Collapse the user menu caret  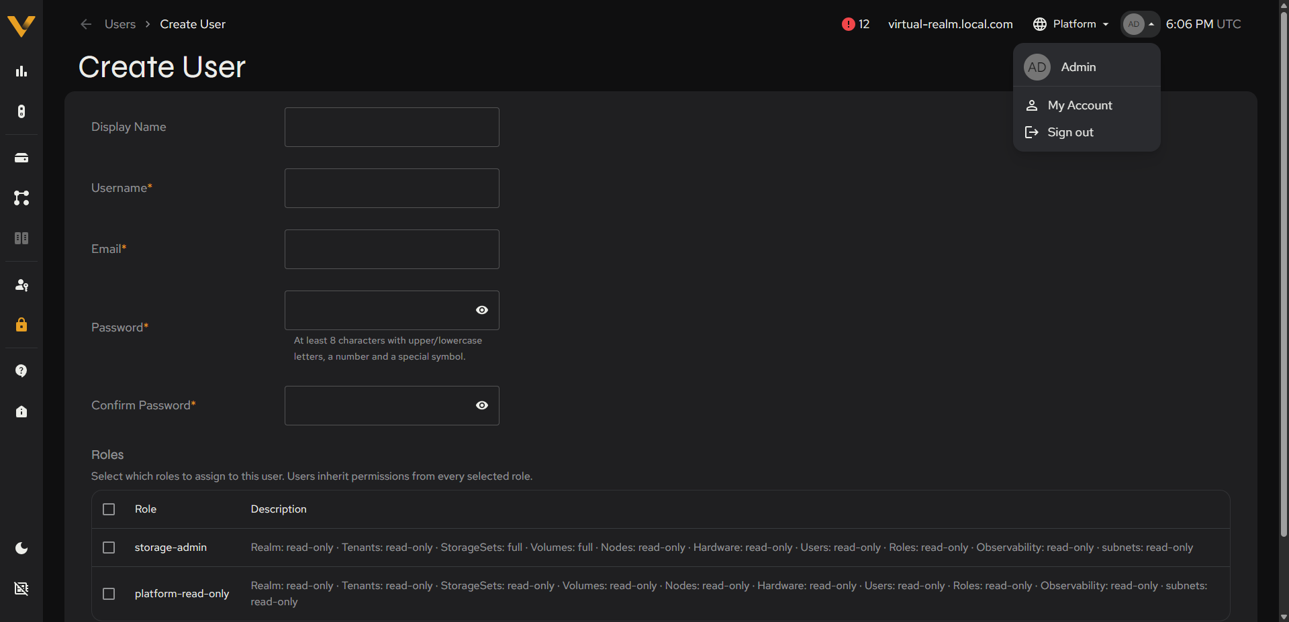pyautogui.click(x=1151, y=24)
